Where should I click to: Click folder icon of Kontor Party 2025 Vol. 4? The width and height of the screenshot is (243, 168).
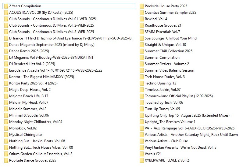(x=6, y=83)
